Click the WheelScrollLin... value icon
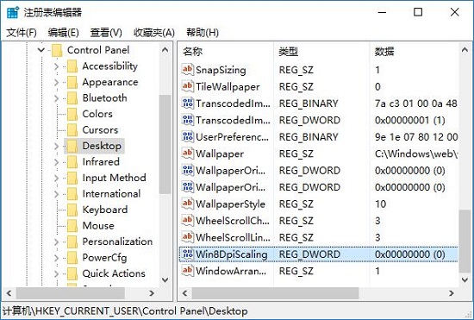This screenshot has width=474, height=320. coord(187,237)
